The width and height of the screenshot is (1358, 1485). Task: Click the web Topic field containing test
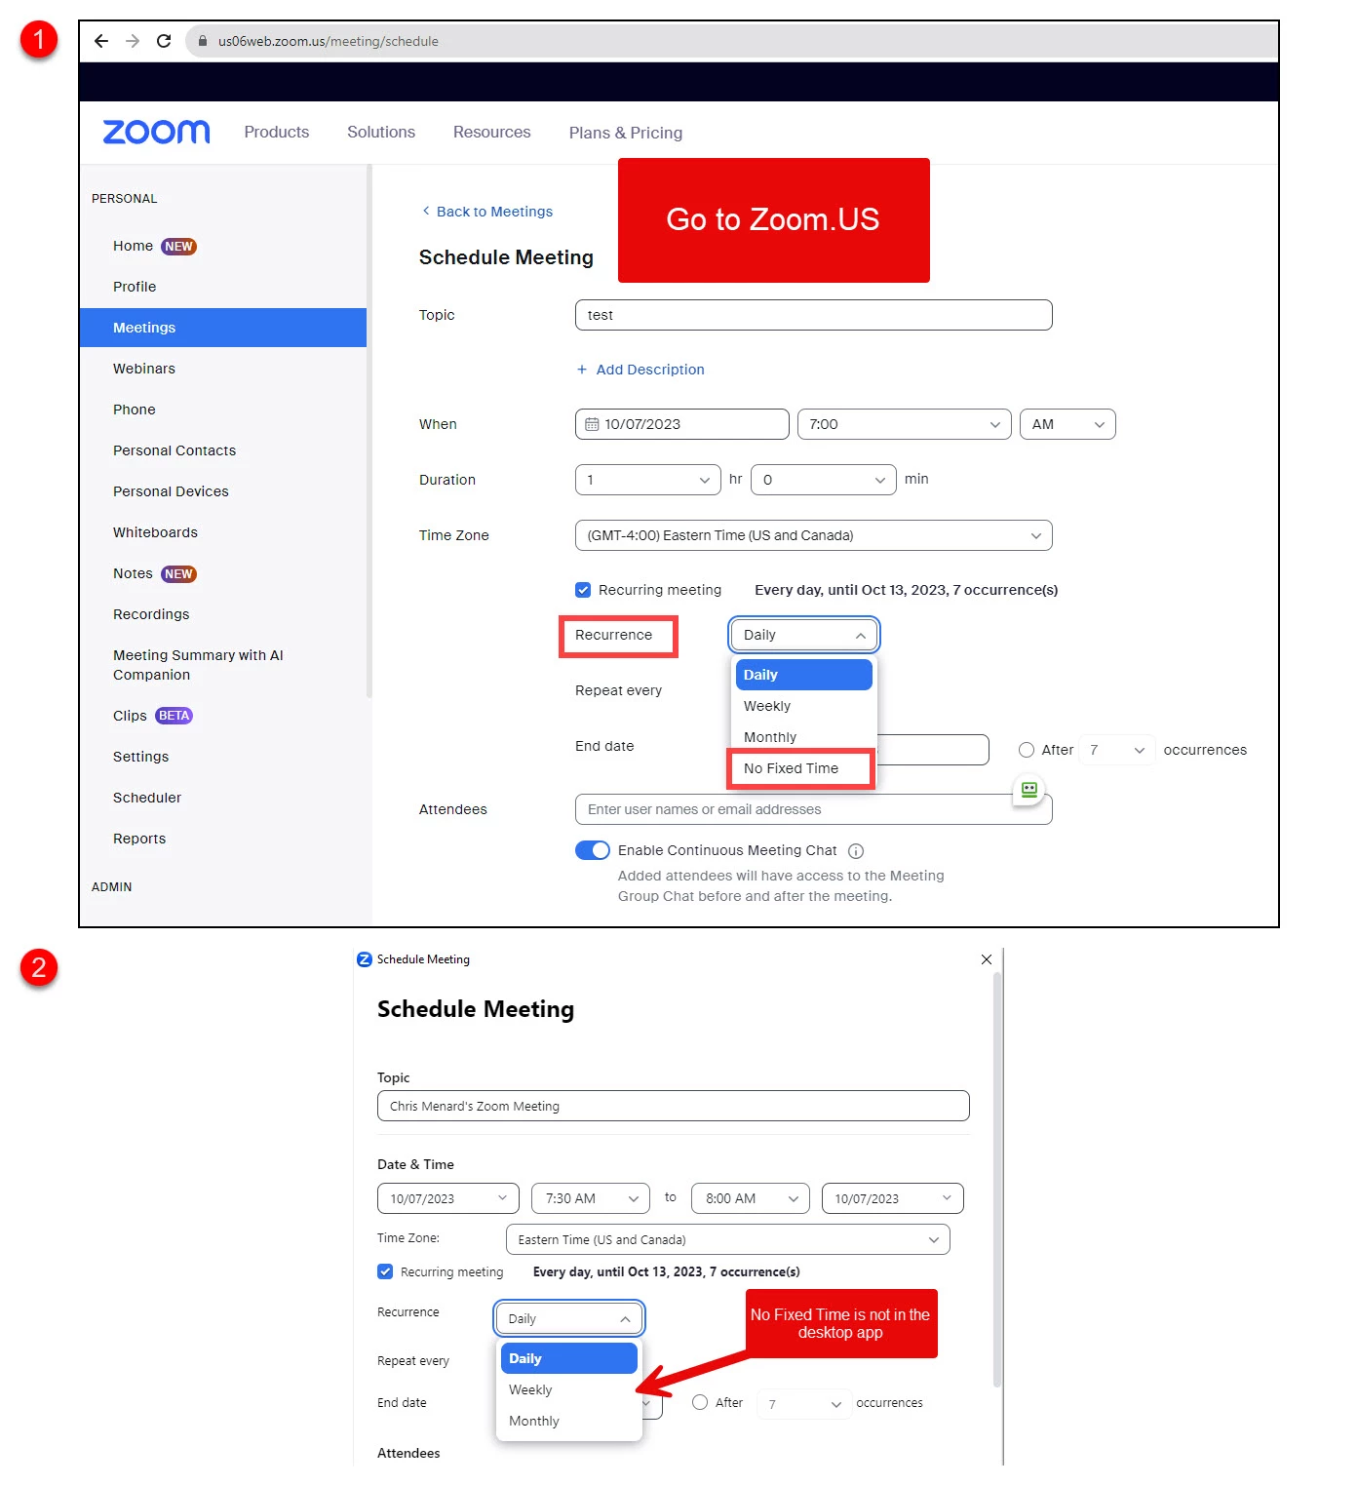point(814,315)
